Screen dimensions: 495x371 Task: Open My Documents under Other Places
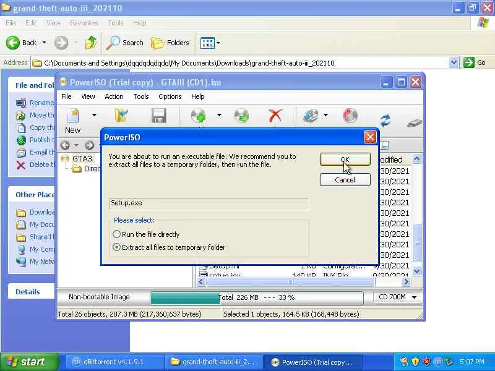tap(35, 224)
